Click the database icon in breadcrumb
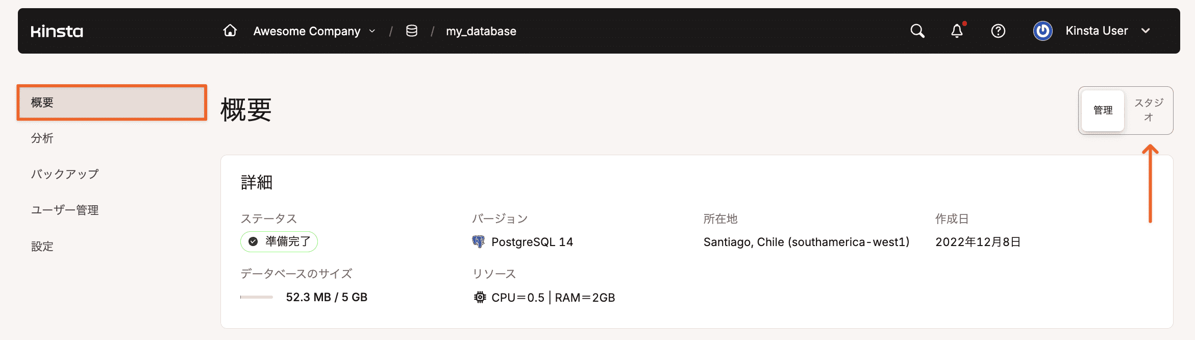 (411, 31)
